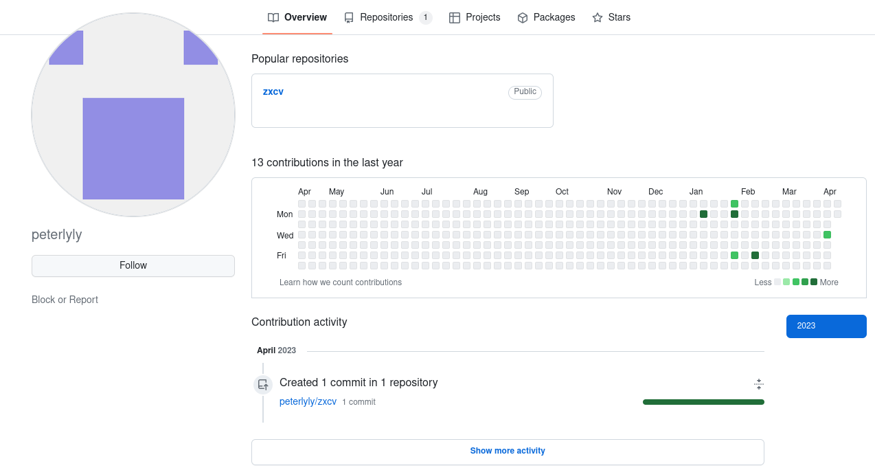Screen dimensions: 875x468
Task: Show more activity
Action: point(508,452)
